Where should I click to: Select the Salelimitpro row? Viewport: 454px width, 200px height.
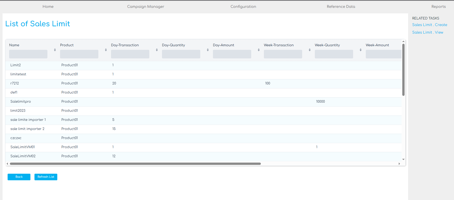tap(21, 102)
